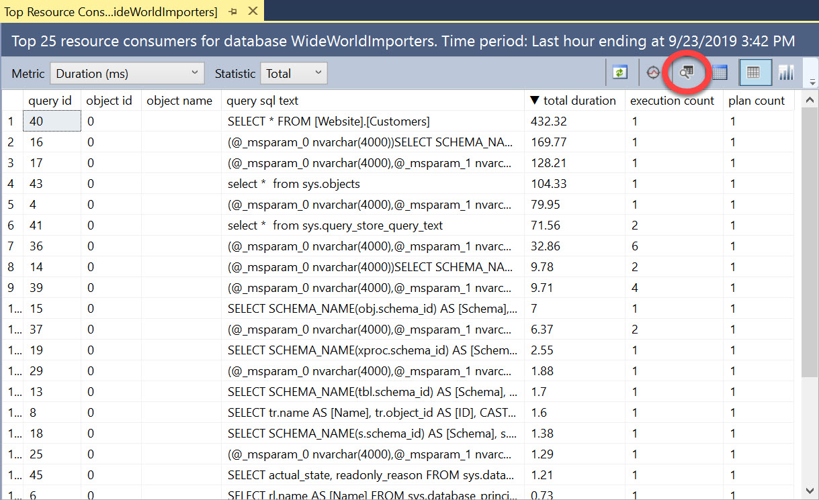Sort by the execution count column header
The width and height of the screenshot is (819, 500).
pyautogui.click(x=672, y=101)
